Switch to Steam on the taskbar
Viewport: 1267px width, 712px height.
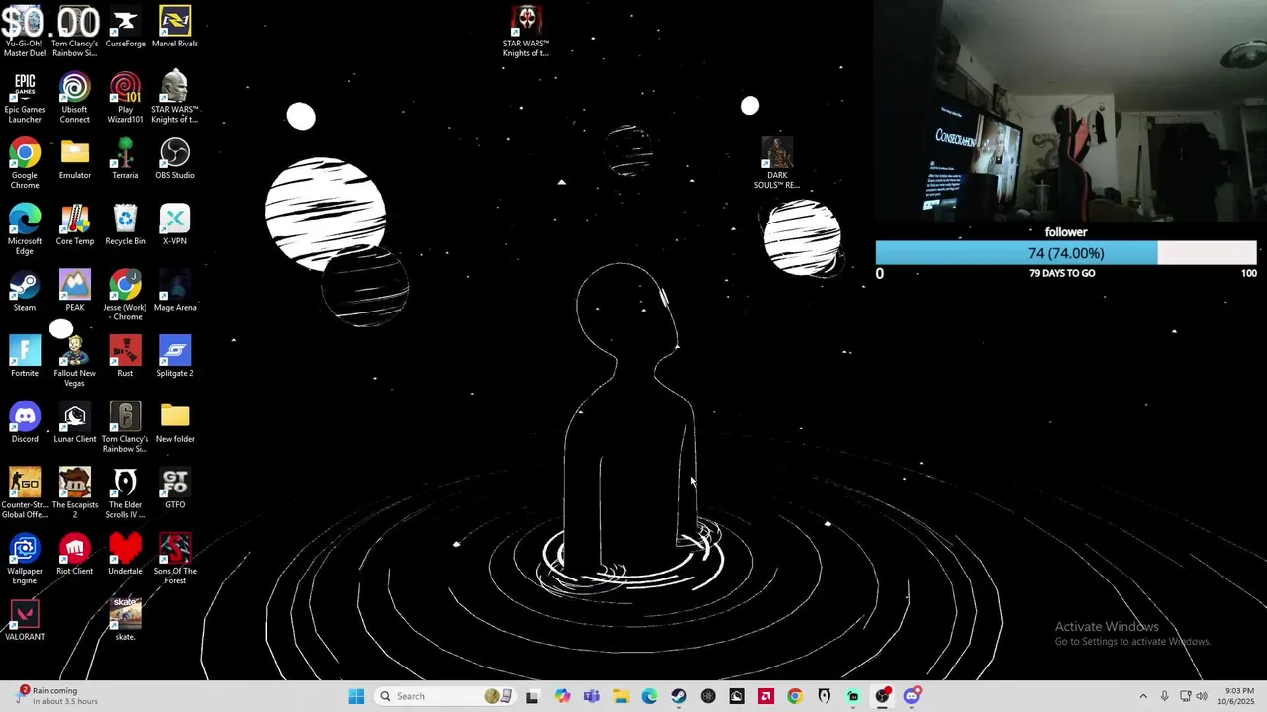tap(678, 696)
